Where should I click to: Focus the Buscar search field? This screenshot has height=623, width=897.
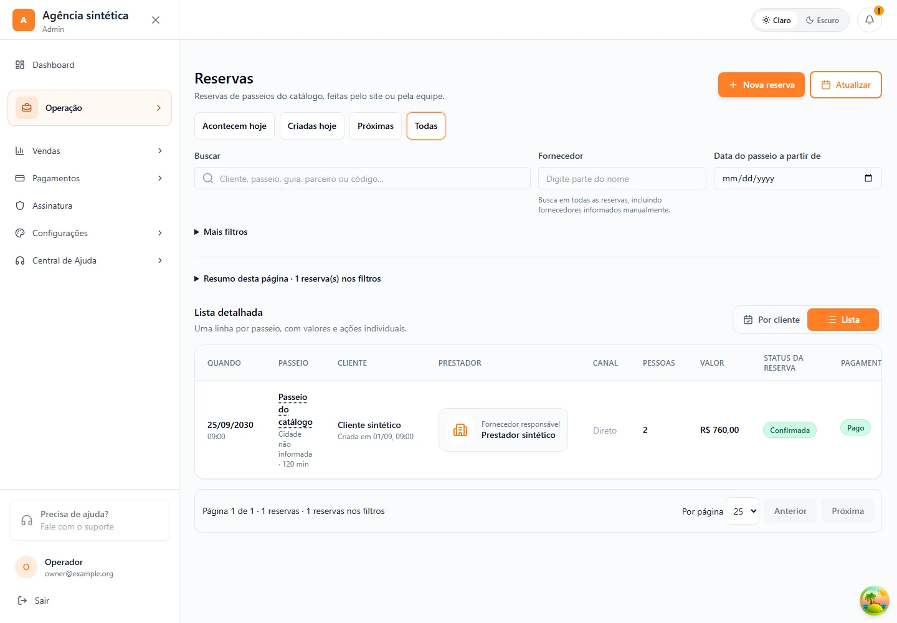363,179
